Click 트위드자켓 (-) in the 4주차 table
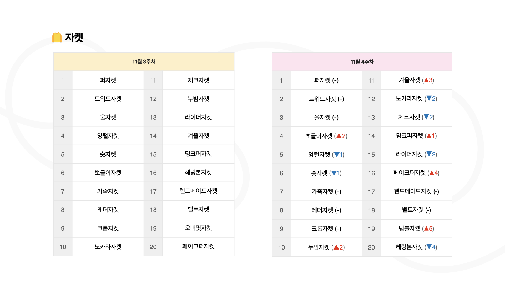The height and width of the screenshot is (284, 505). pyautogui.click(x=326, y=99)
